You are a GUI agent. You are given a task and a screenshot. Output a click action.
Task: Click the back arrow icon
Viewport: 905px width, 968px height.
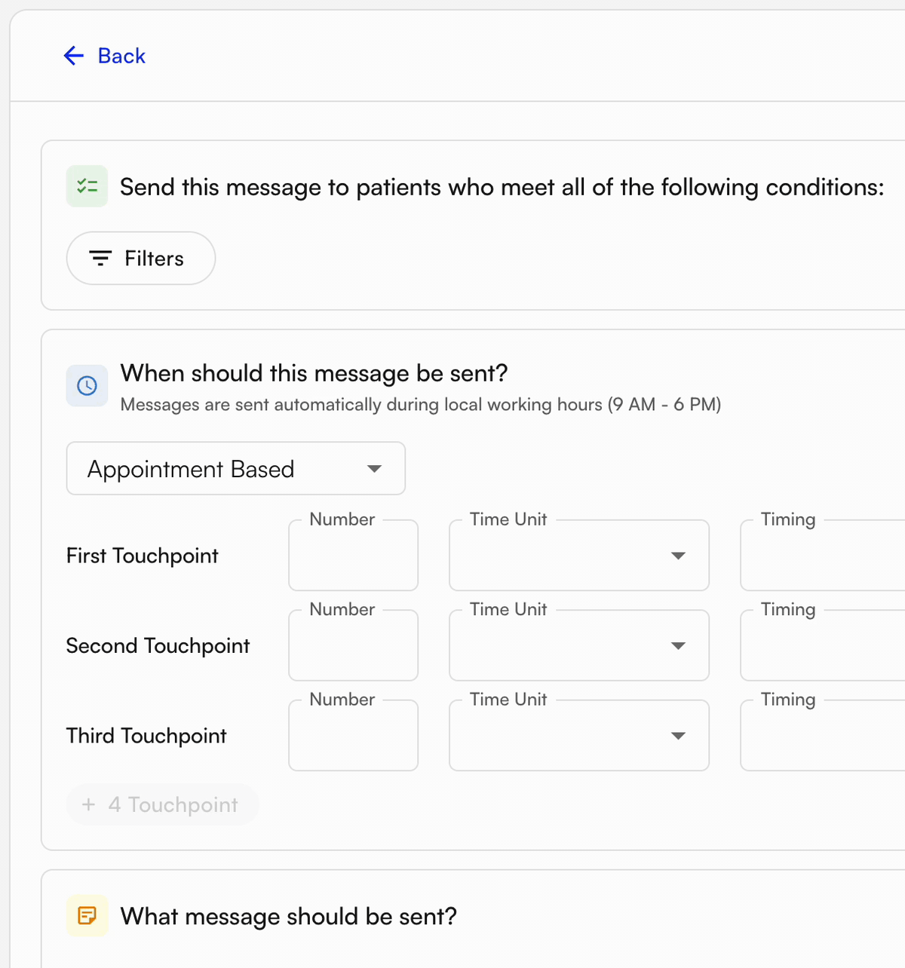click(x=72, y=55)
